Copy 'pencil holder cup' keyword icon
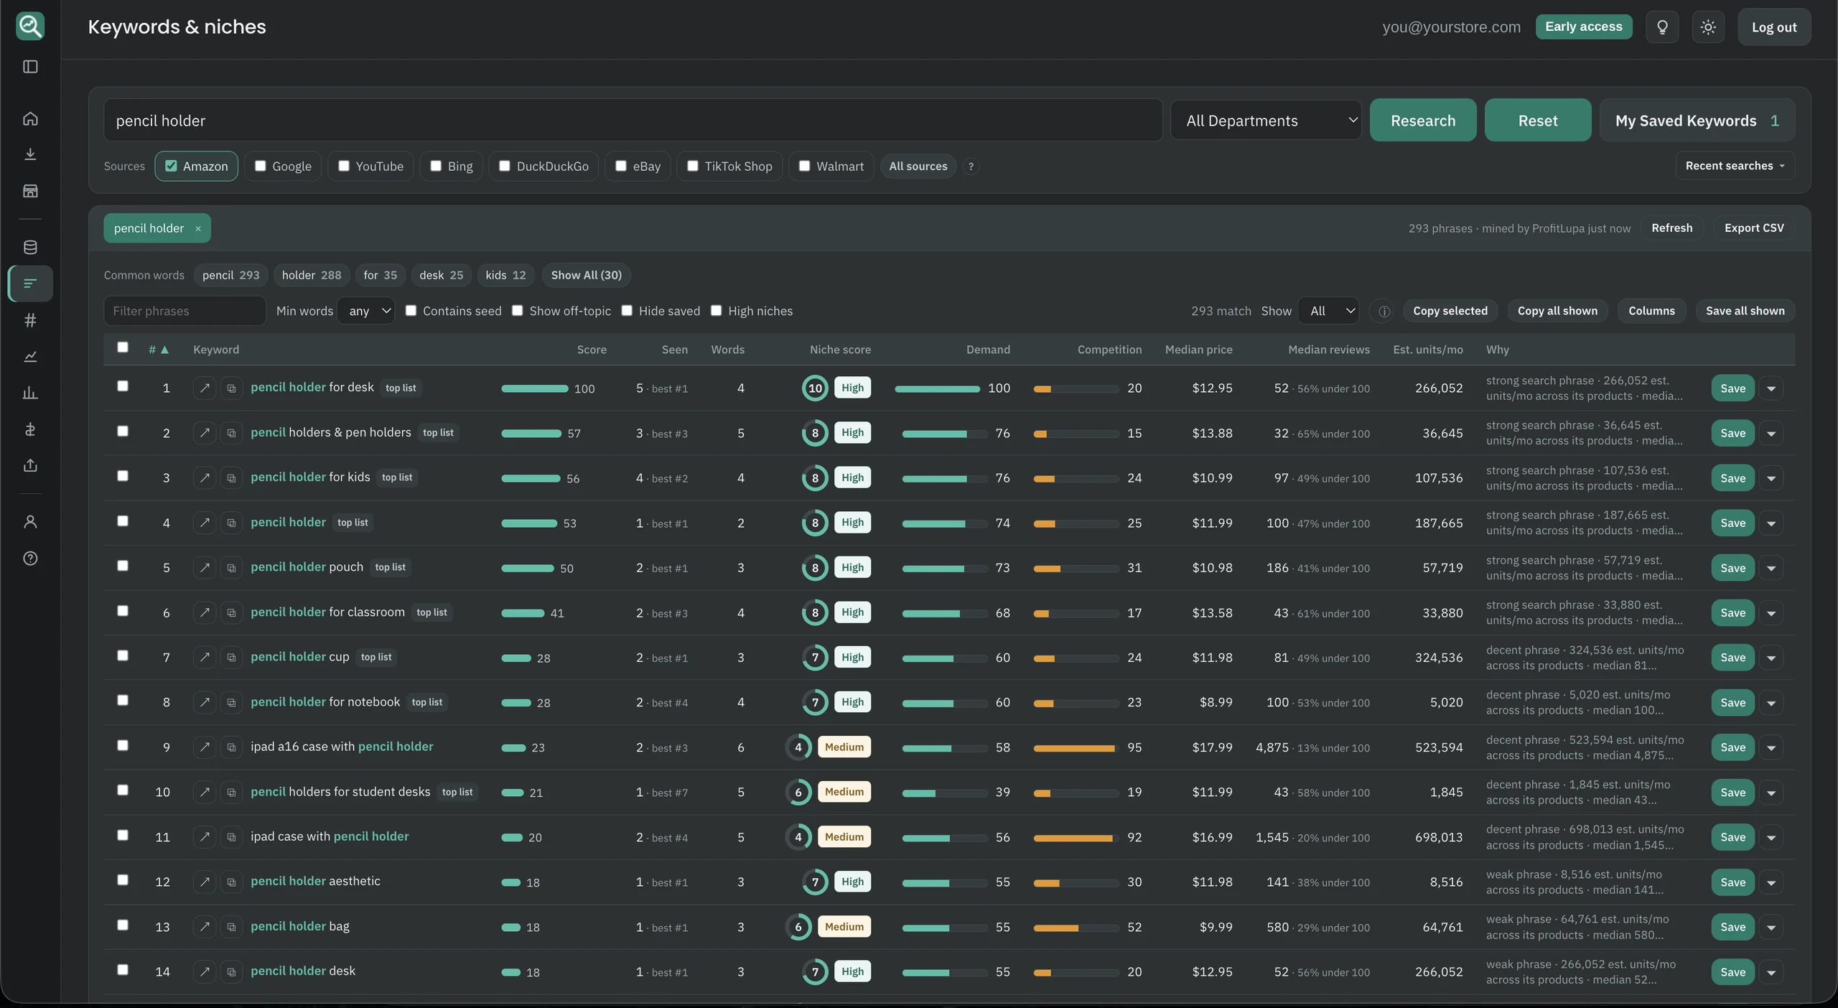Image resolution: width=1838 pixels, height=1008 pixels. pos(231,658)
